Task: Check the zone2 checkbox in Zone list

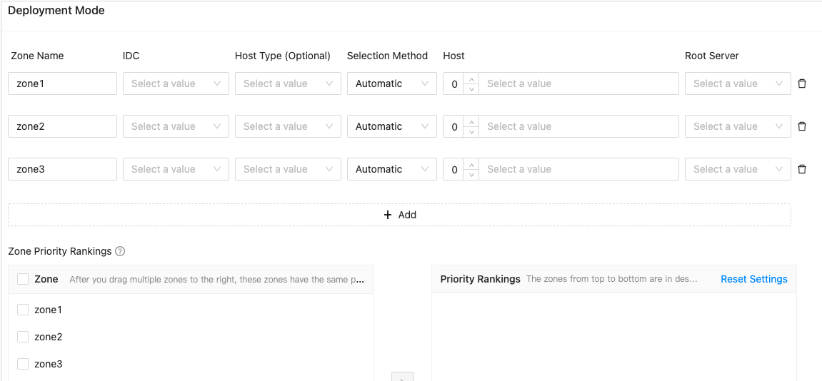Action: 23,337
